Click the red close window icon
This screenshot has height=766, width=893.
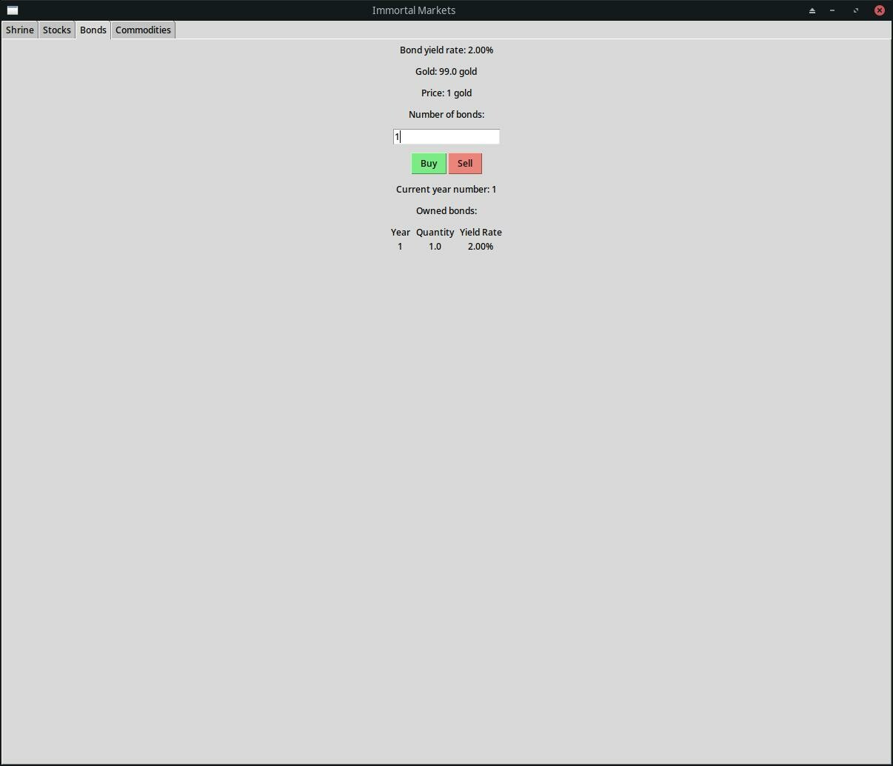(x=880, y=10)
